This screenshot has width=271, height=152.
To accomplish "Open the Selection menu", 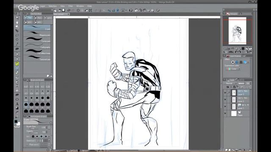I will 53,6.
